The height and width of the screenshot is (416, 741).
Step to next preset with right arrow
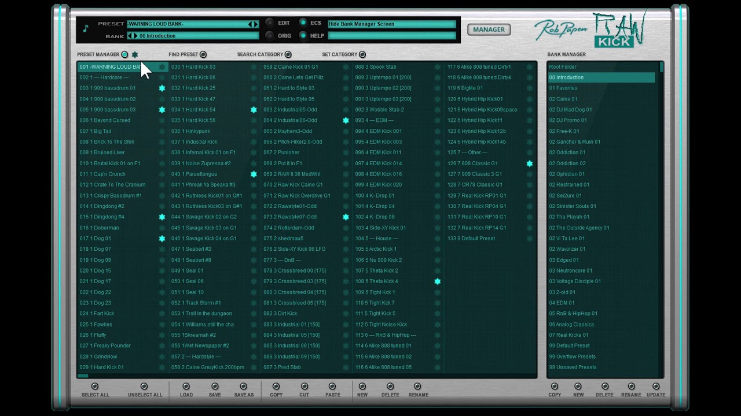256,24
